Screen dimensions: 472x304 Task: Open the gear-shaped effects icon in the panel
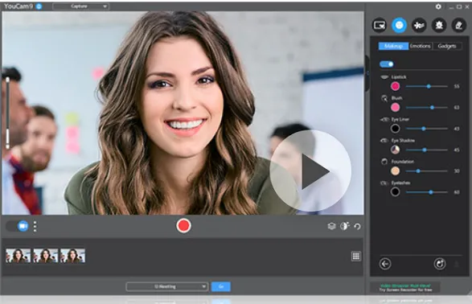[439, 25]
